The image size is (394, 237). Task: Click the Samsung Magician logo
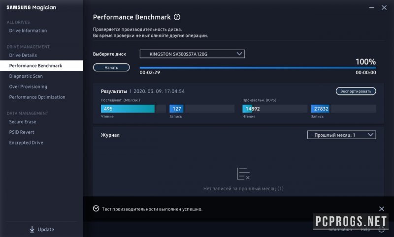(x=31, y=8)
